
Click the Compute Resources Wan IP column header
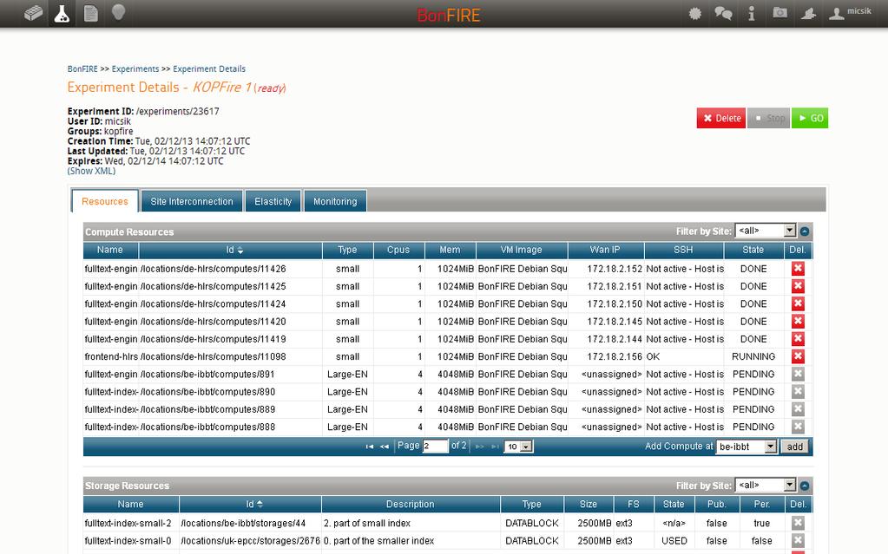pyautogui.click(x=605, y=250)
